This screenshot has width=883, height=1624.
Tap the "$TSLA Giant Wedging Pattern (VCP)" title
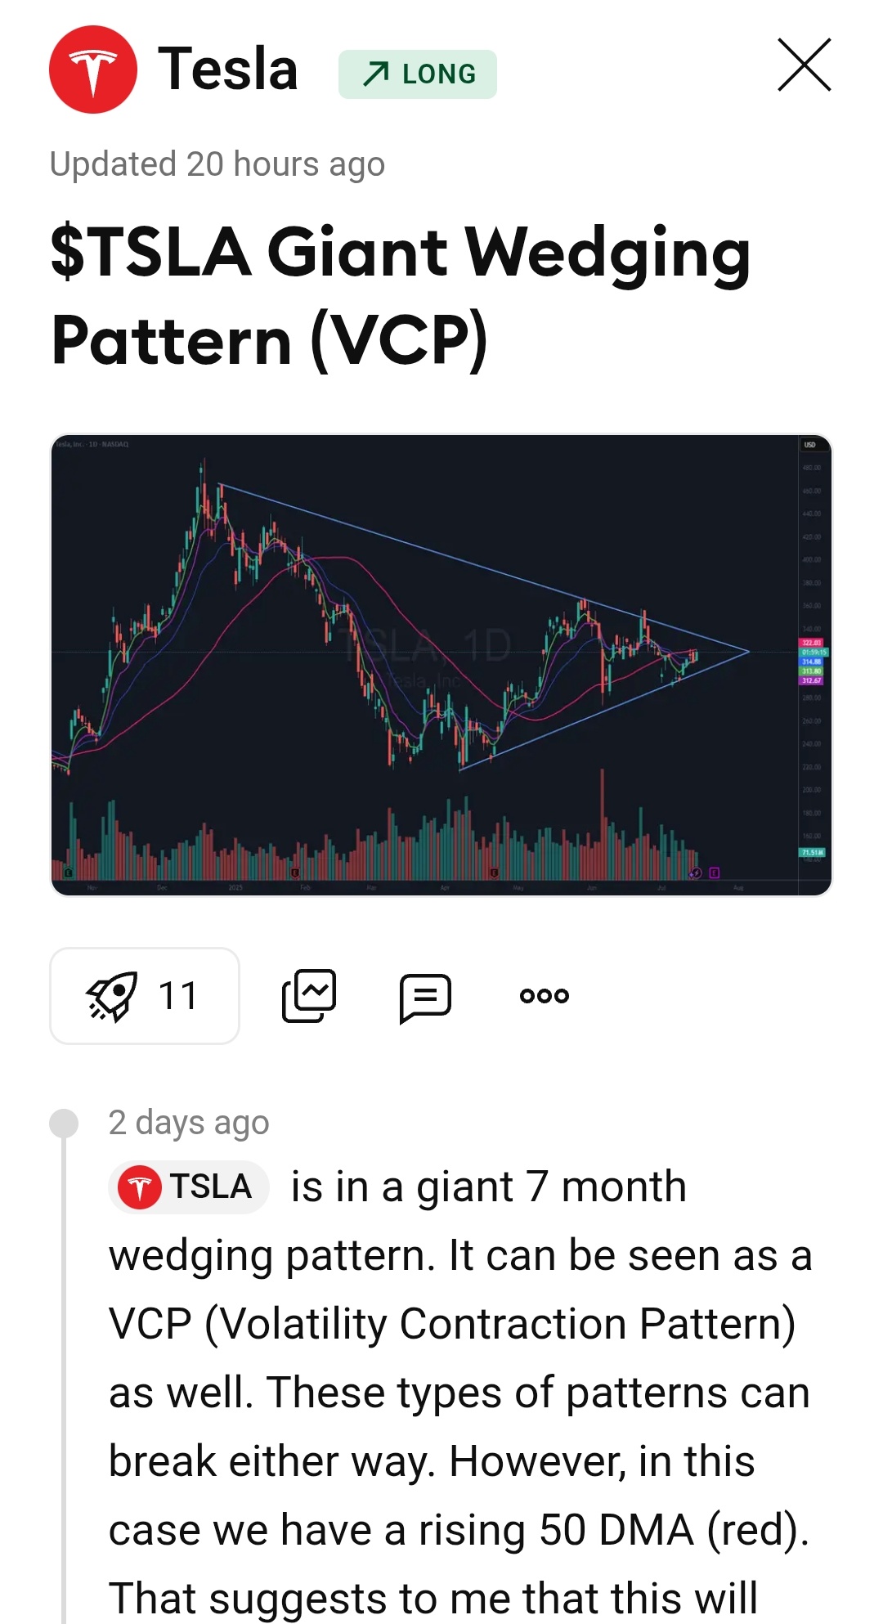coord(401,296)
